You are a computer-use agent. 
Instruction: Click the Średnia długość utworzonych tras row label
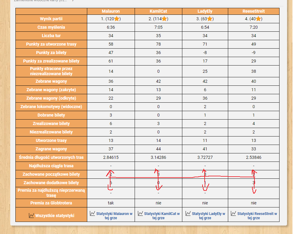coord(51,157)
